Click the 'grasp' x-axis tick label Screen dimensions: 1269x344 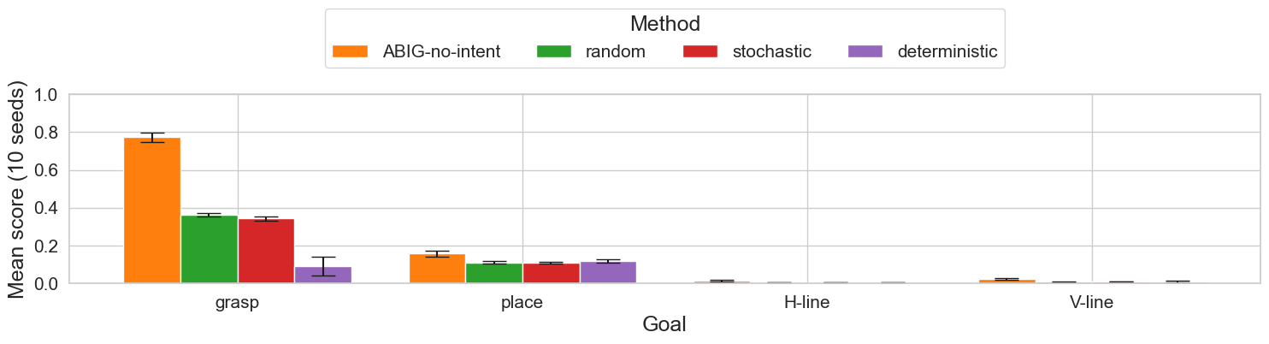(x=238, y=302)
